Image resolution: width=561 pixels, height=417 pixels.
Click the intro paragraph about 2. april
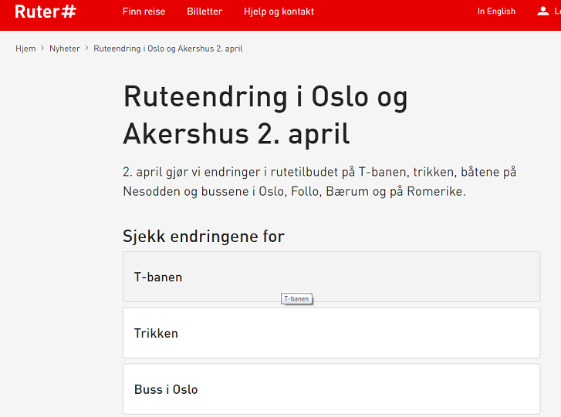coord(319,181)
